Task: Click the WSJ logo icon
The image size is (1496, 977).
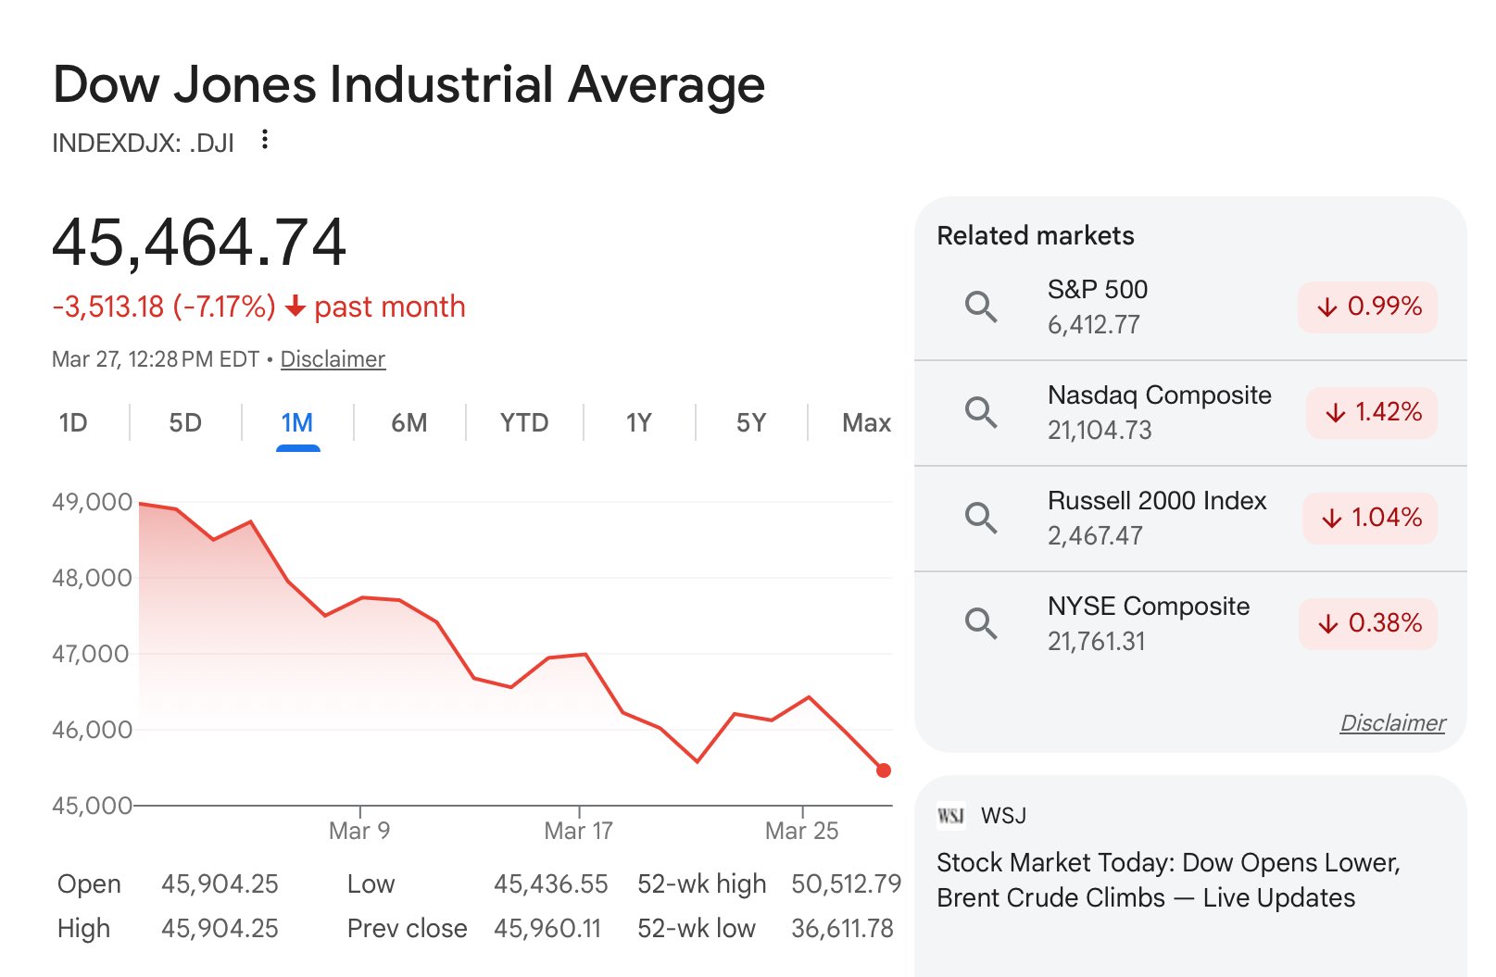Action: click(x=950, y=816)
